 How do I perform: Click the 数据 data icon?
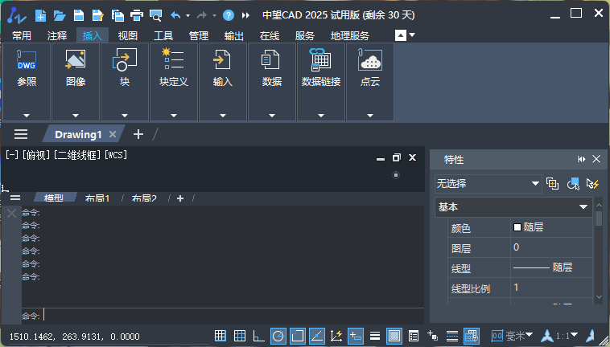point(271,60)
